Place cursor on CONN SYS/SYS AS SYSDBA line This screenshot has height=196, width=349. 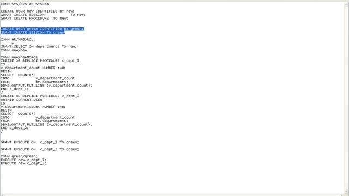pos(25,4)
